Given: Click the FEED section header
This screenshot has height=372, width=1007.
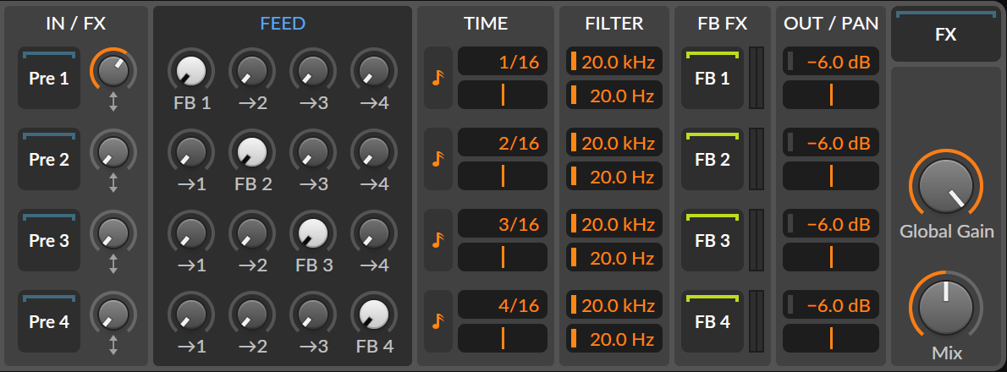Looking at the screenshot, I should (283, 25).
